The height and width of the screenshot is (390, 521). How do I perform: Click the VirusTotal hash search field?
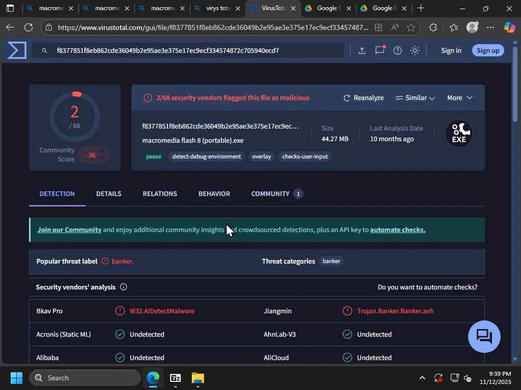(x=188, y=50)
